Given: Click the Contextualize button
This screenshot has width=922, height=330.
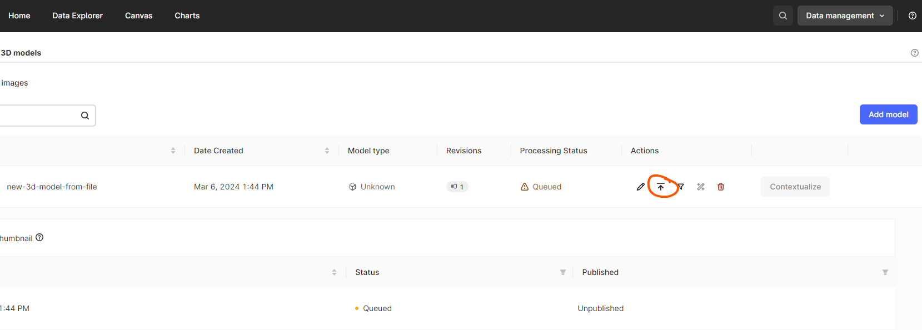Looking at the screenshot, I should click(795, 187).
